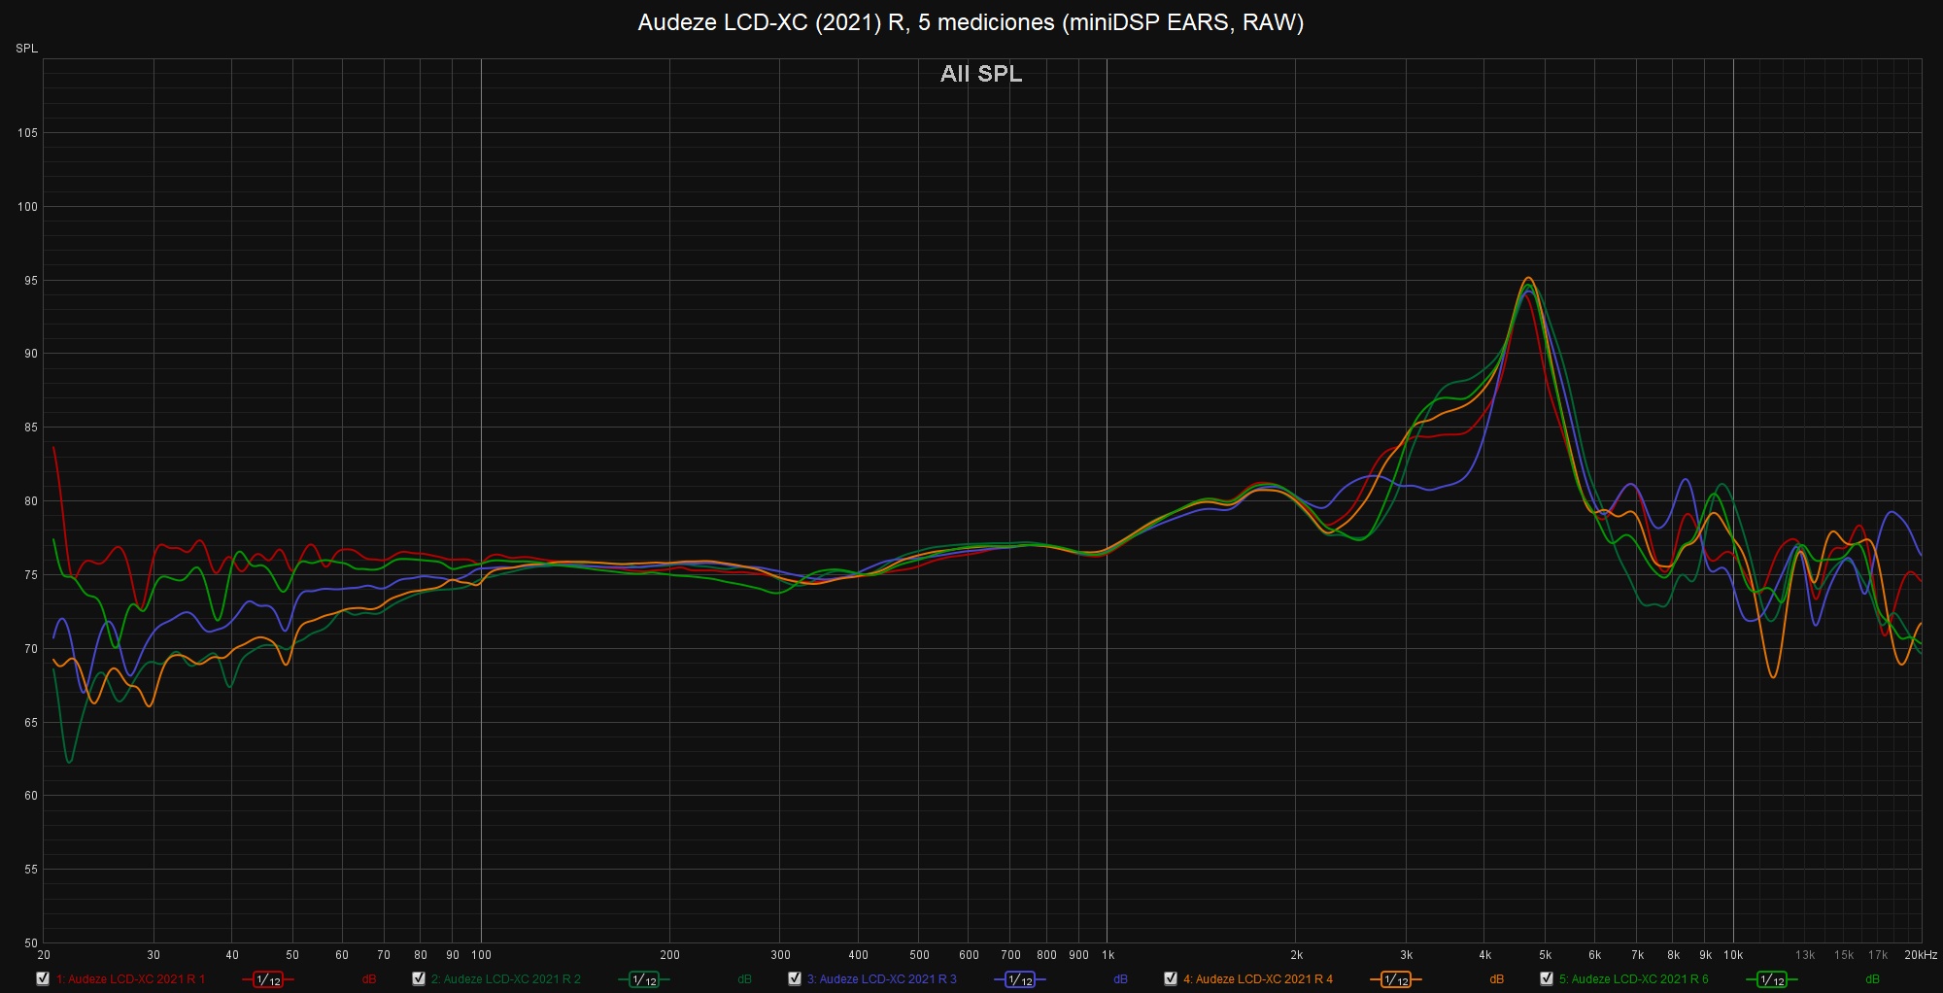Click the orange 1/12 smoothing icon
Image resolution: width=1943 pixels, height=993 pixels.
pos(1396,979)
